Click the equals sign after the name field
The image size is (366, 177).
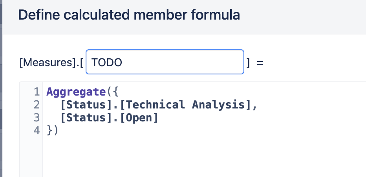tap(260, 63)
